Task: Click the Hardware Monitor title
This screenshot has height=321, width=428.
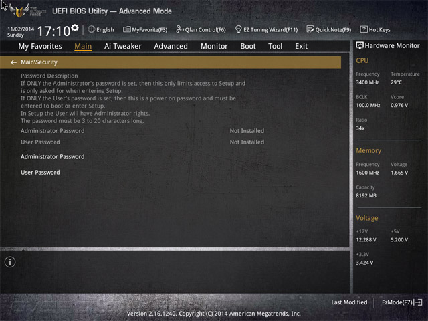Action: (392, 46)
